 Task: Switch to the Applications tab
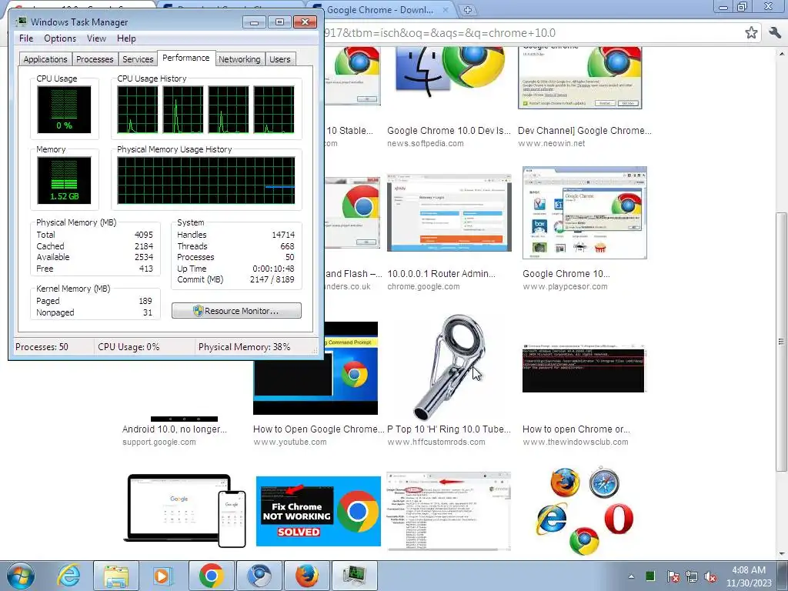pyautogui.click(x=45, y=59)
